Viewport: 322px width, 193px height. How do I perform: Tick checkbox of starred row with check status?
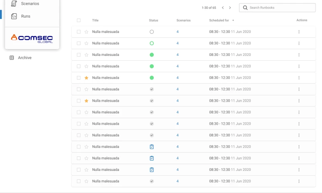click(78, 101)
